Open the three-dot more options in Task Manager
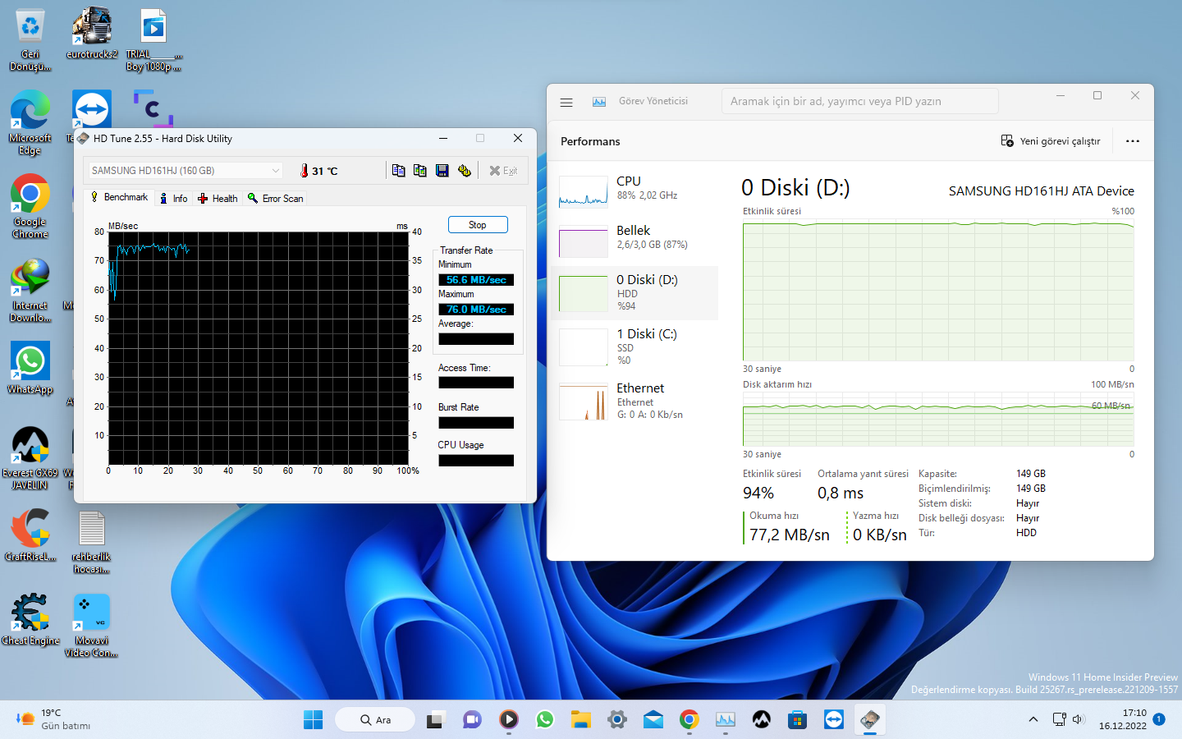The height and width of the screenshot is (739, 1182). pos(1133,141)
